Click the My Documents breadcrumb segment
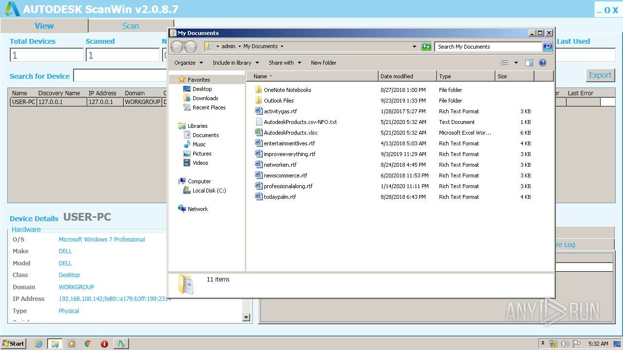Screen dimensions: 623x350 (260, 47)
